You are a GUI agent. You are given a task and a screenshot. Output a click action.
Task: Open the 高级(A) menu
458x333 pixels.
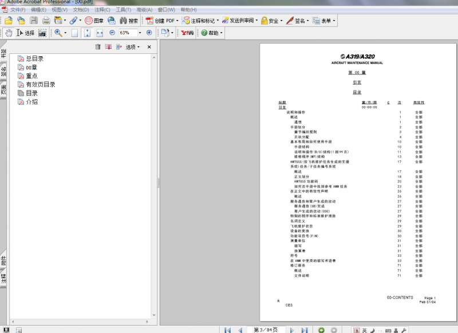click(x=144, y=10)
